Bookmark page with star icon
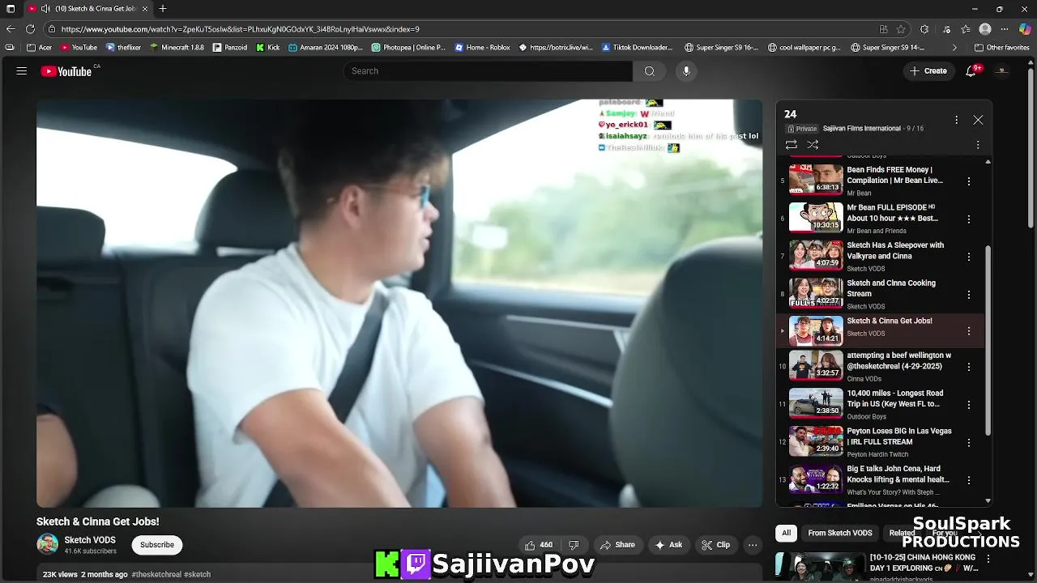The image size is (1037, 583). coord(901,29)
